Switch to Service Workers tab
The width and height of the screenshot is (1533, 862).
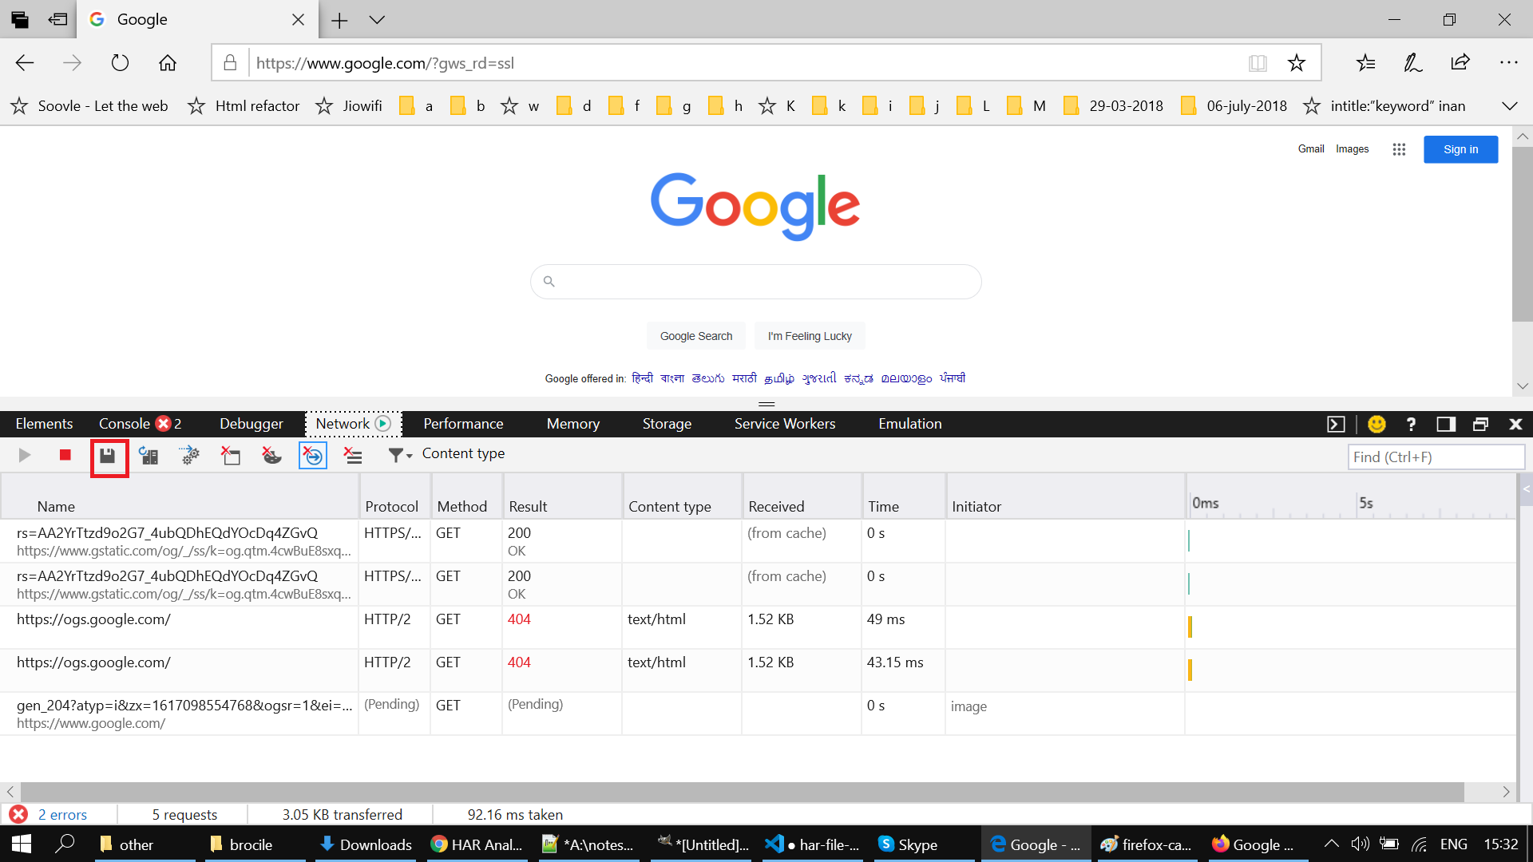pyautogui.click(x=785, y=424)
